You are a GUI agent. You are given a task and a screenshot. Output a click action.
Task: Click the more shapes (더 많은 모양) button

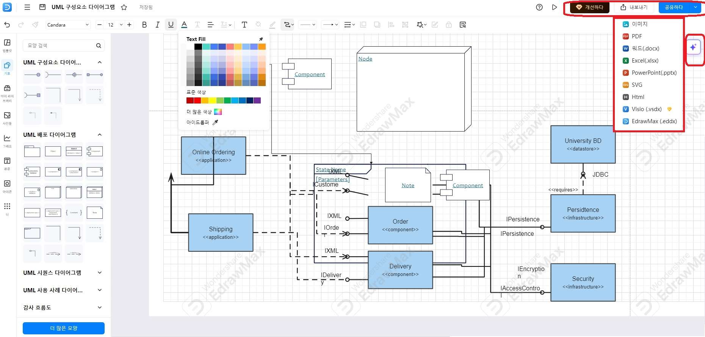coord(64,328)
